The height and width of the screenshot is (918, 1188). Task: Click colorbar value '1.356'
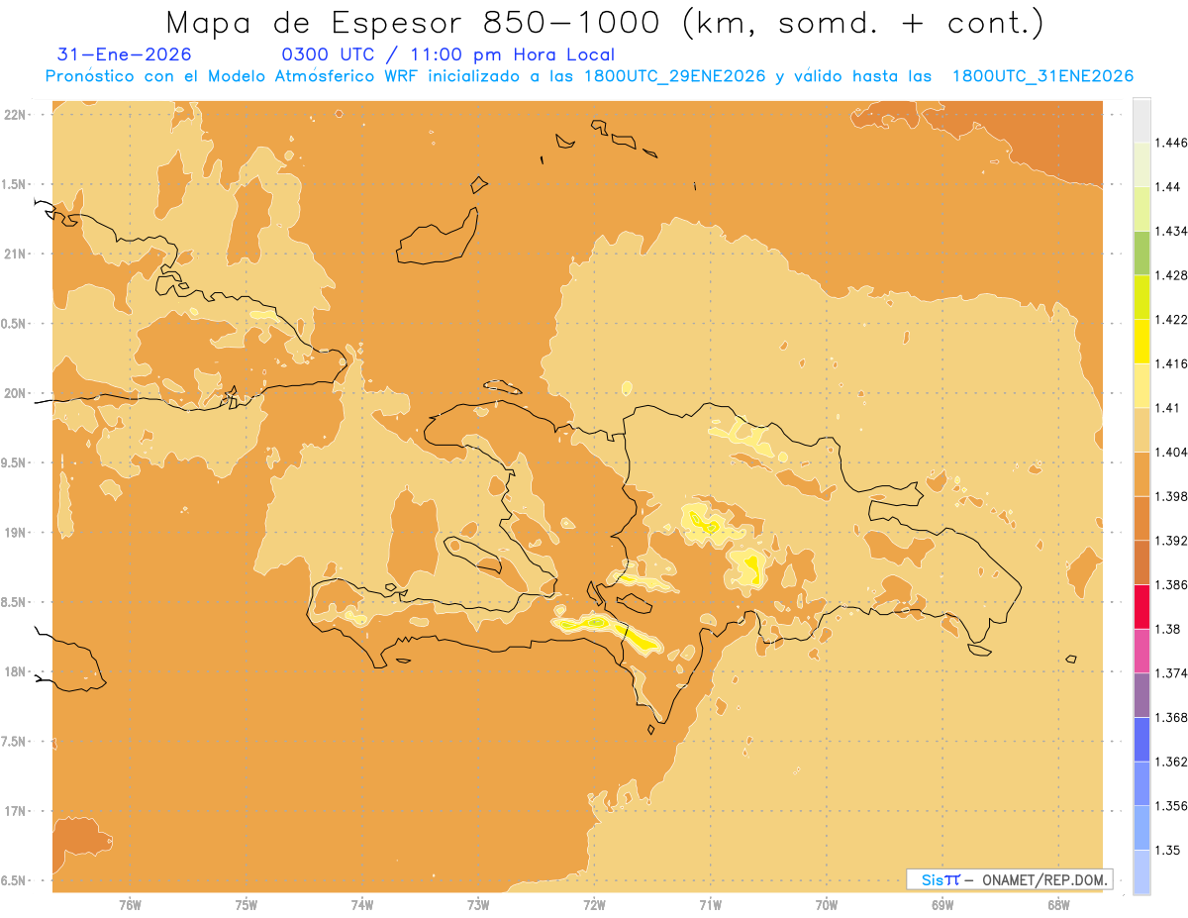pyautogui.click(x=1173, y=806)
